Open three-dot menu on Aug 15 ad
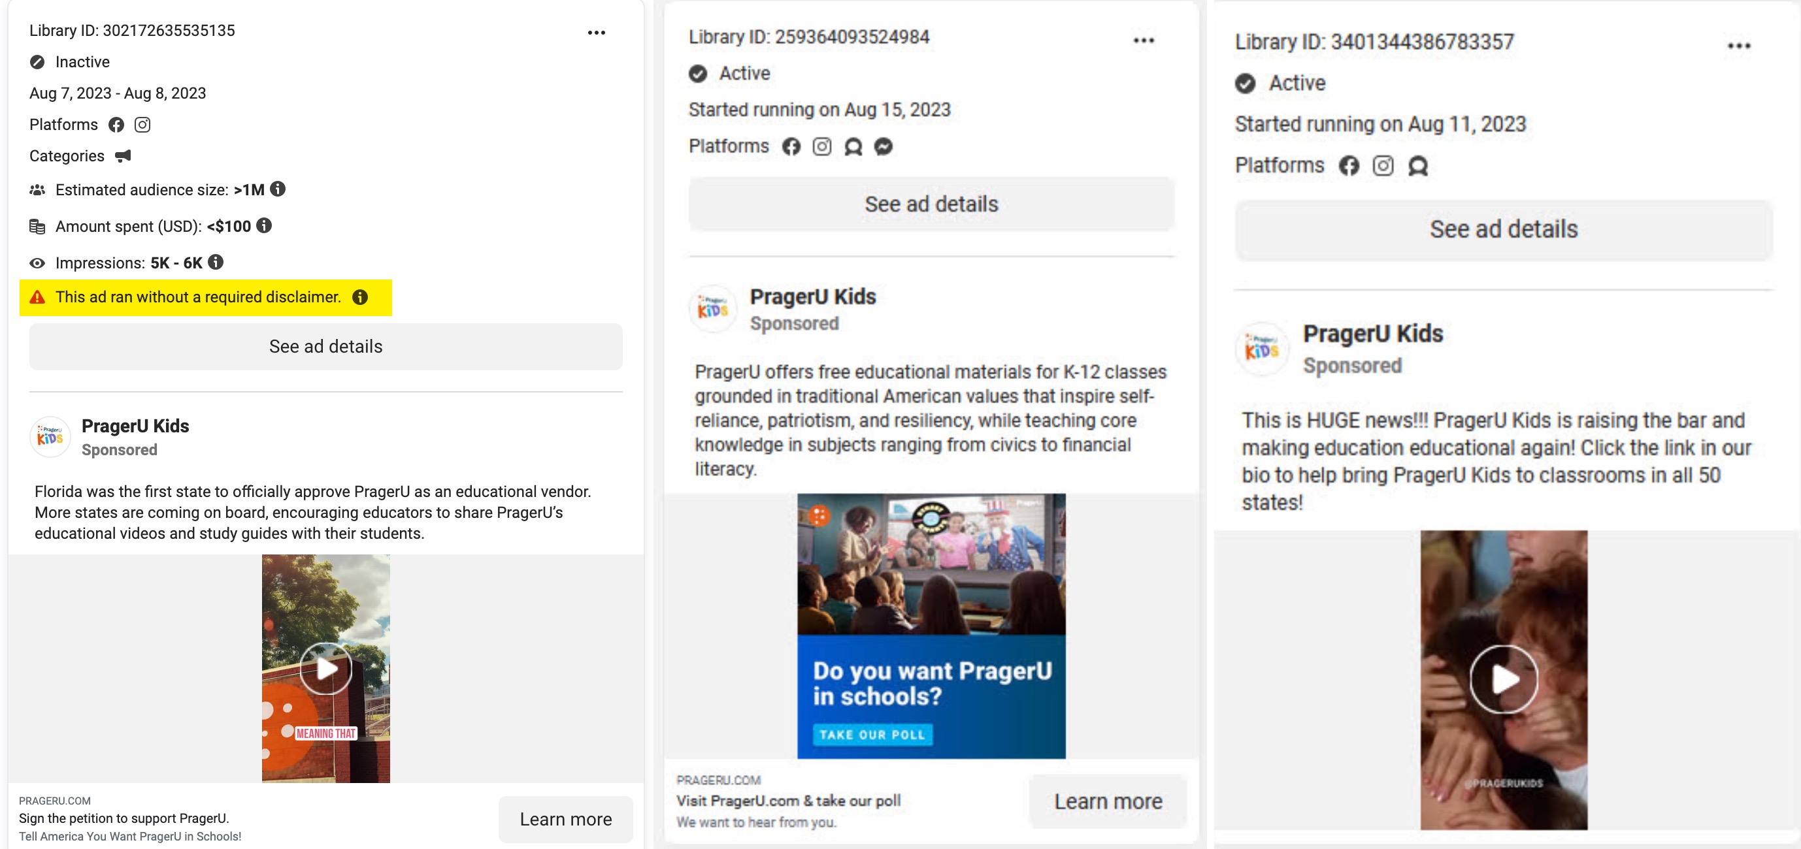 (x=1143, y=40)
